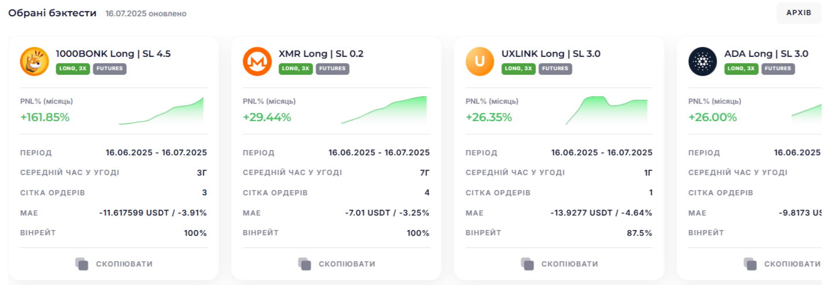Viewport: 830px width, 285px height.
Task: Click copy icon in XMR card
Action: [x=304, y=264]
